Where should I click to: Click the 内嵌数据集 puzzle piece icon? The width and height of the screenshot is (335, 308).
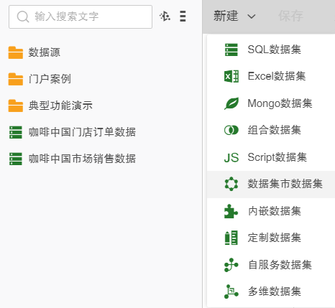point(231,211)
